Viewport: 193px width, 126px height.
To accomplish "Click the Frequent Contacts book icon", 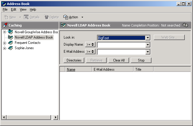I will click(x=11, y=43).
